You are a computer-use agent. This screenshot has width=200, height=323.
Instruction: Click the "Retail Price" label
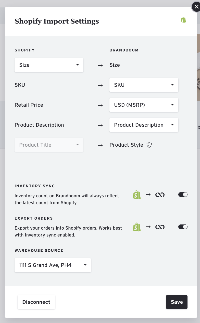pos(29,105)
